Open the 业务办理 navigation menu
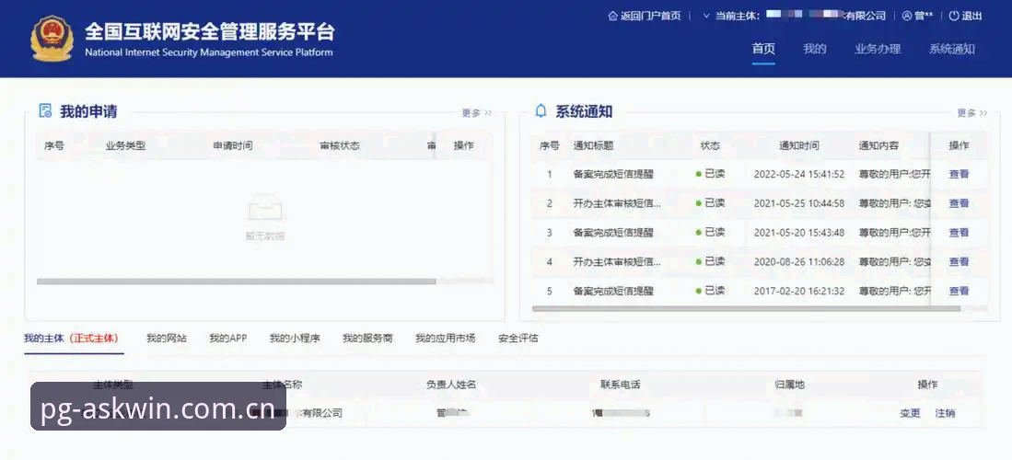This screenshot has height=460, width=1012. tap(878, 49)
